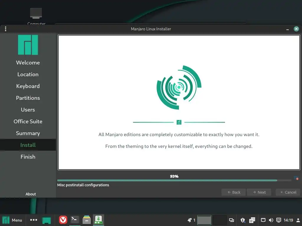Click the 'Misc postinstall configurations' status text

pyautogui.click(x=83, y=185)
